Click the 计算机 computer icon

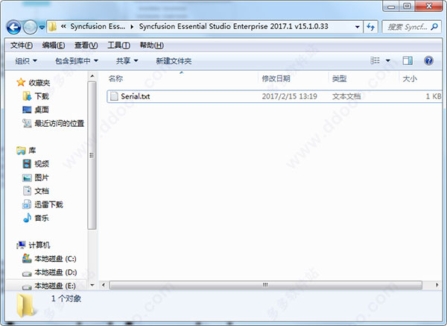(x=21, y=245)
